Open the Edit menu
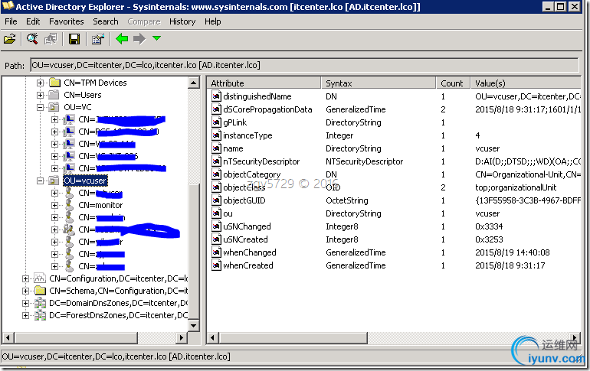Image resolution: width=590 pixels, height=371 pixels. point(33,21)
